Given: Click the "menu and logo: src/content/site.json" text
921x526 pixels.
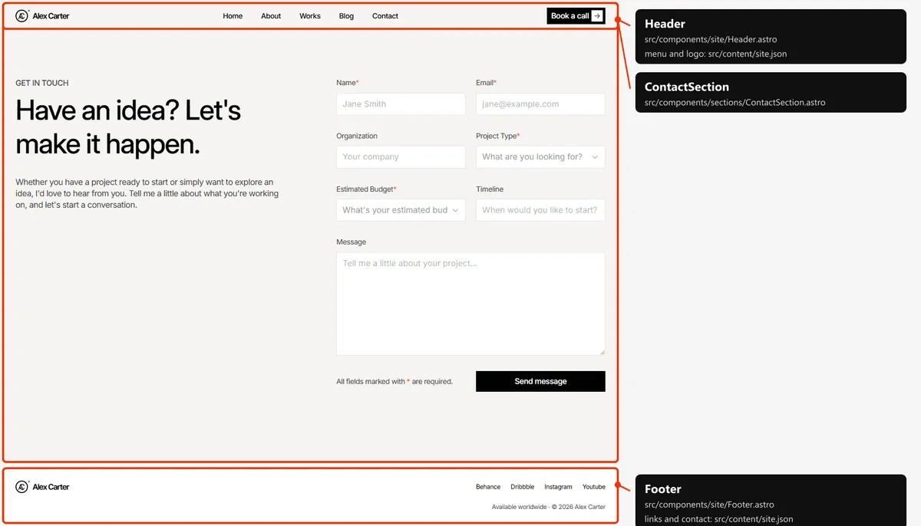Looking at the screenshot, I should pos(715,54).
